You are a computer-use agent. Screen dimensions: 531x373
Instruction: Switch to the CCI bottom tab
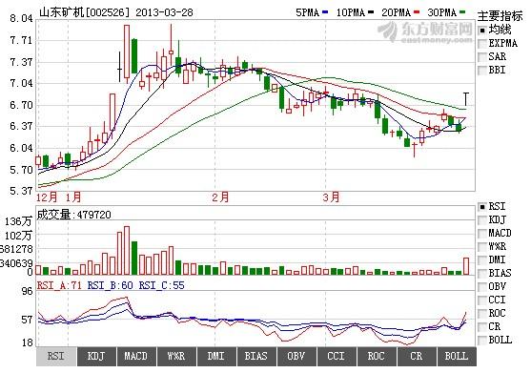pos(336,357)
